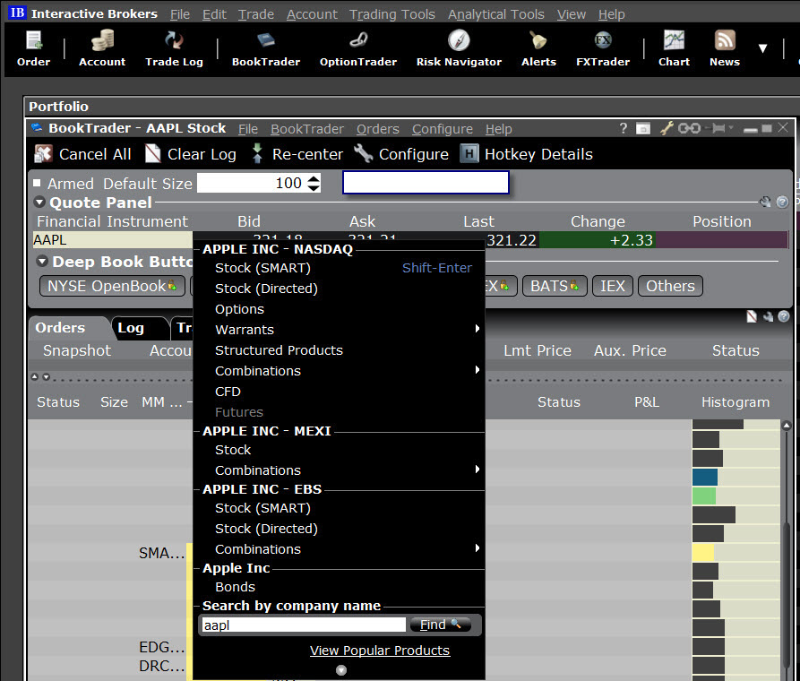The width and height of the screenshot is (800, 681).
Task: Click the Find button
Action: [x=440, y=625]
